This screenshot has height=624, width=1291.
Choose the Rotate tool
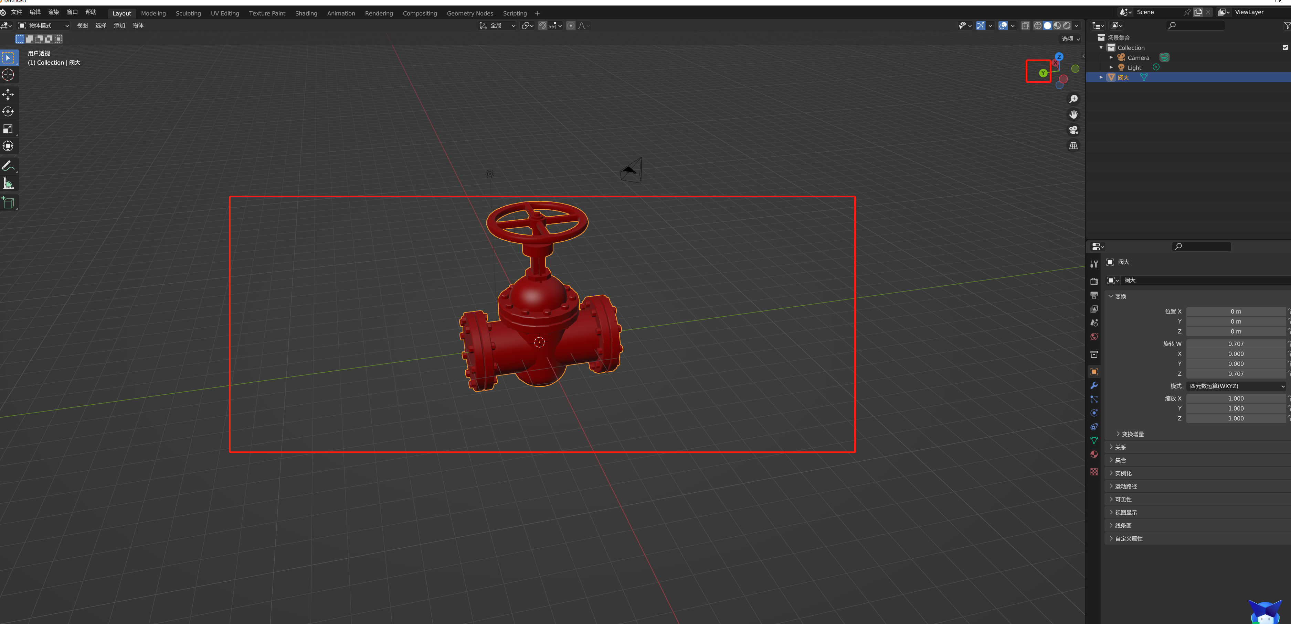9,111
